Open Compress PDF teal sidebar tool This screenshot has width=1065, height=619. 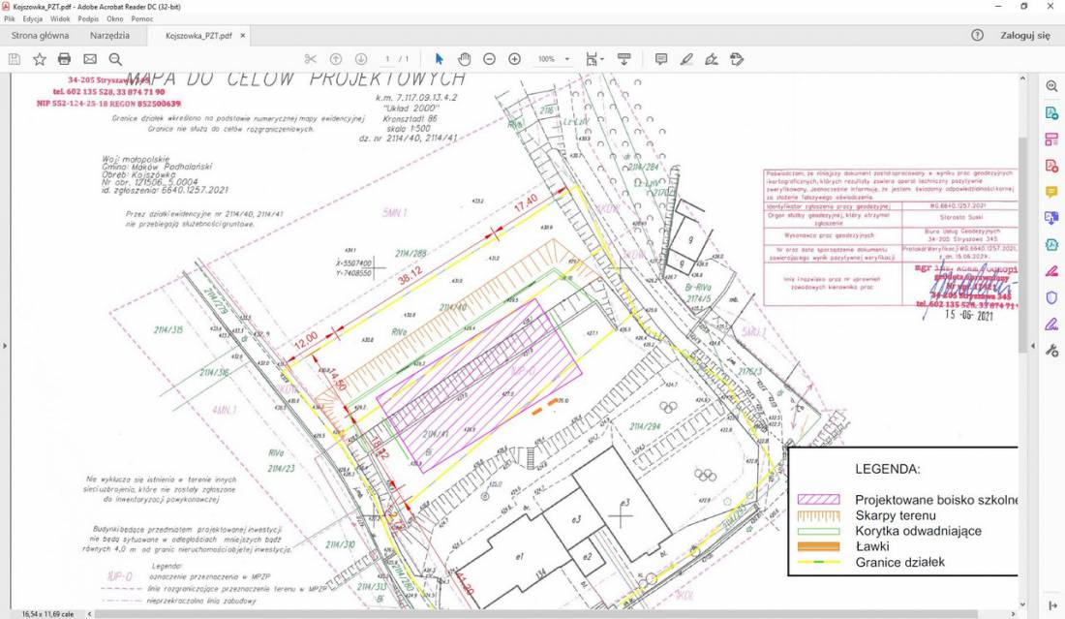coord(1051,245)
